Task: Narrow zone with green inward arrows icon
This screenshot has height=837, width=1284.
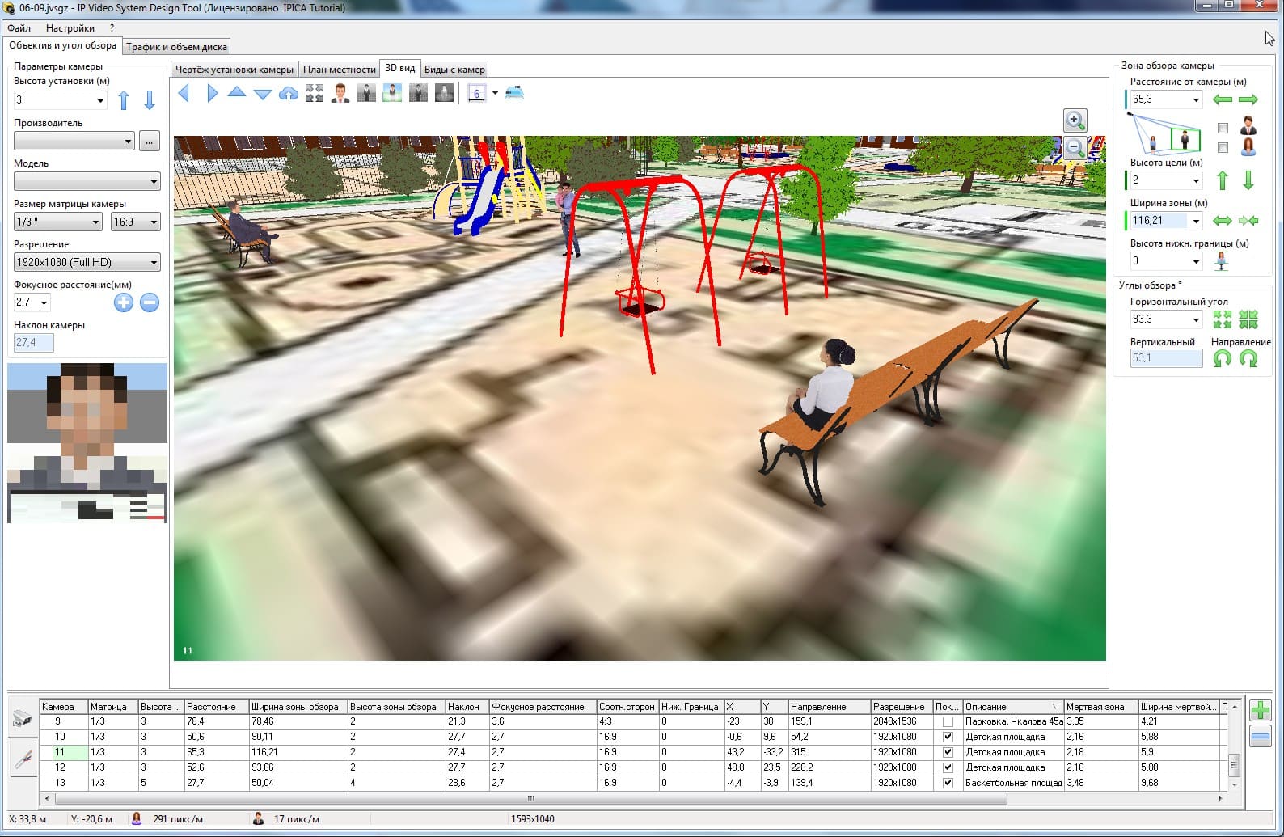Action: tap(1248, 221)
